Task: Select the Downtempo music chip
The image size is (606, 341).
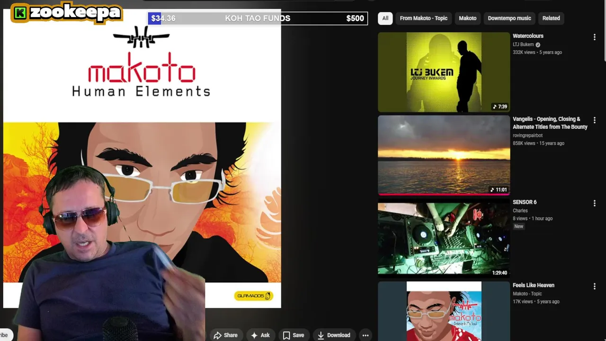Action: coord(509,18)
